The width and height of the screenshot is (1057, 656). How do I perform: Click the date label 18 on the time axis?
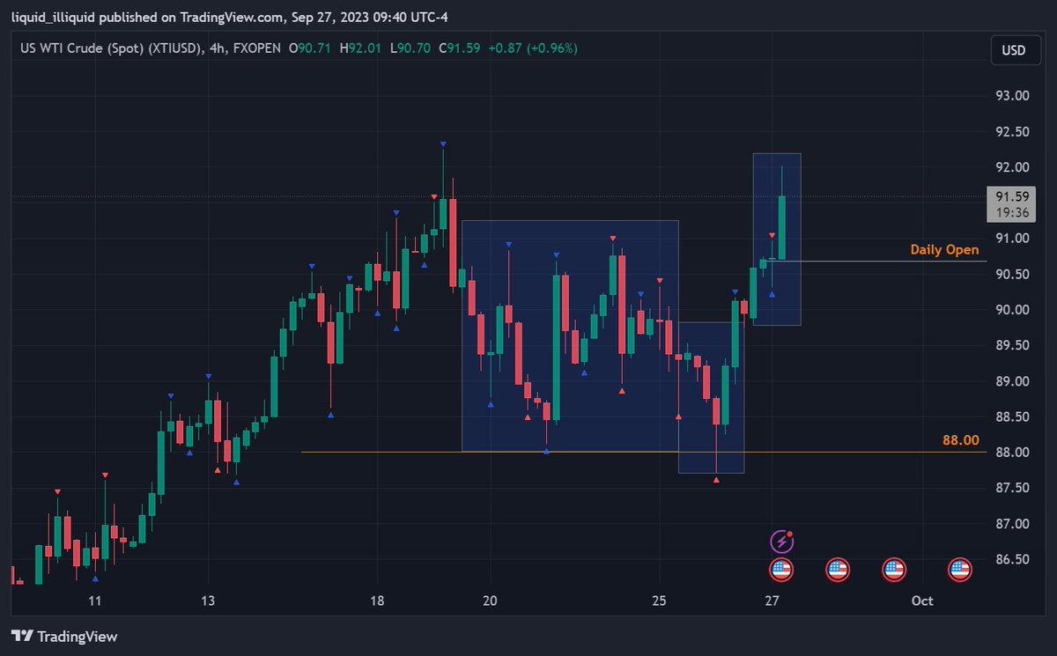pos(377,601)
